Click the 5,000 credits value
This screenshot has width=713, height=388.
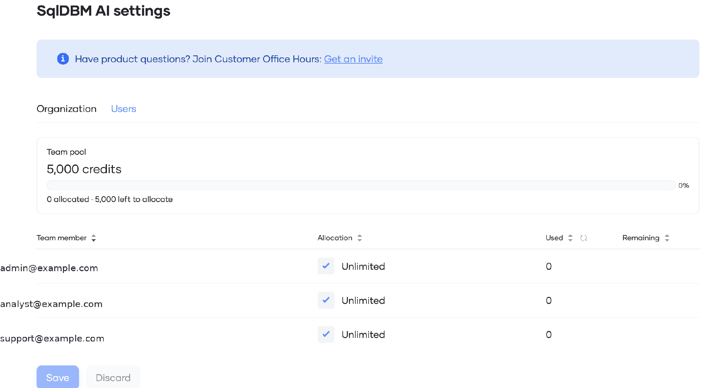(84, 169)
